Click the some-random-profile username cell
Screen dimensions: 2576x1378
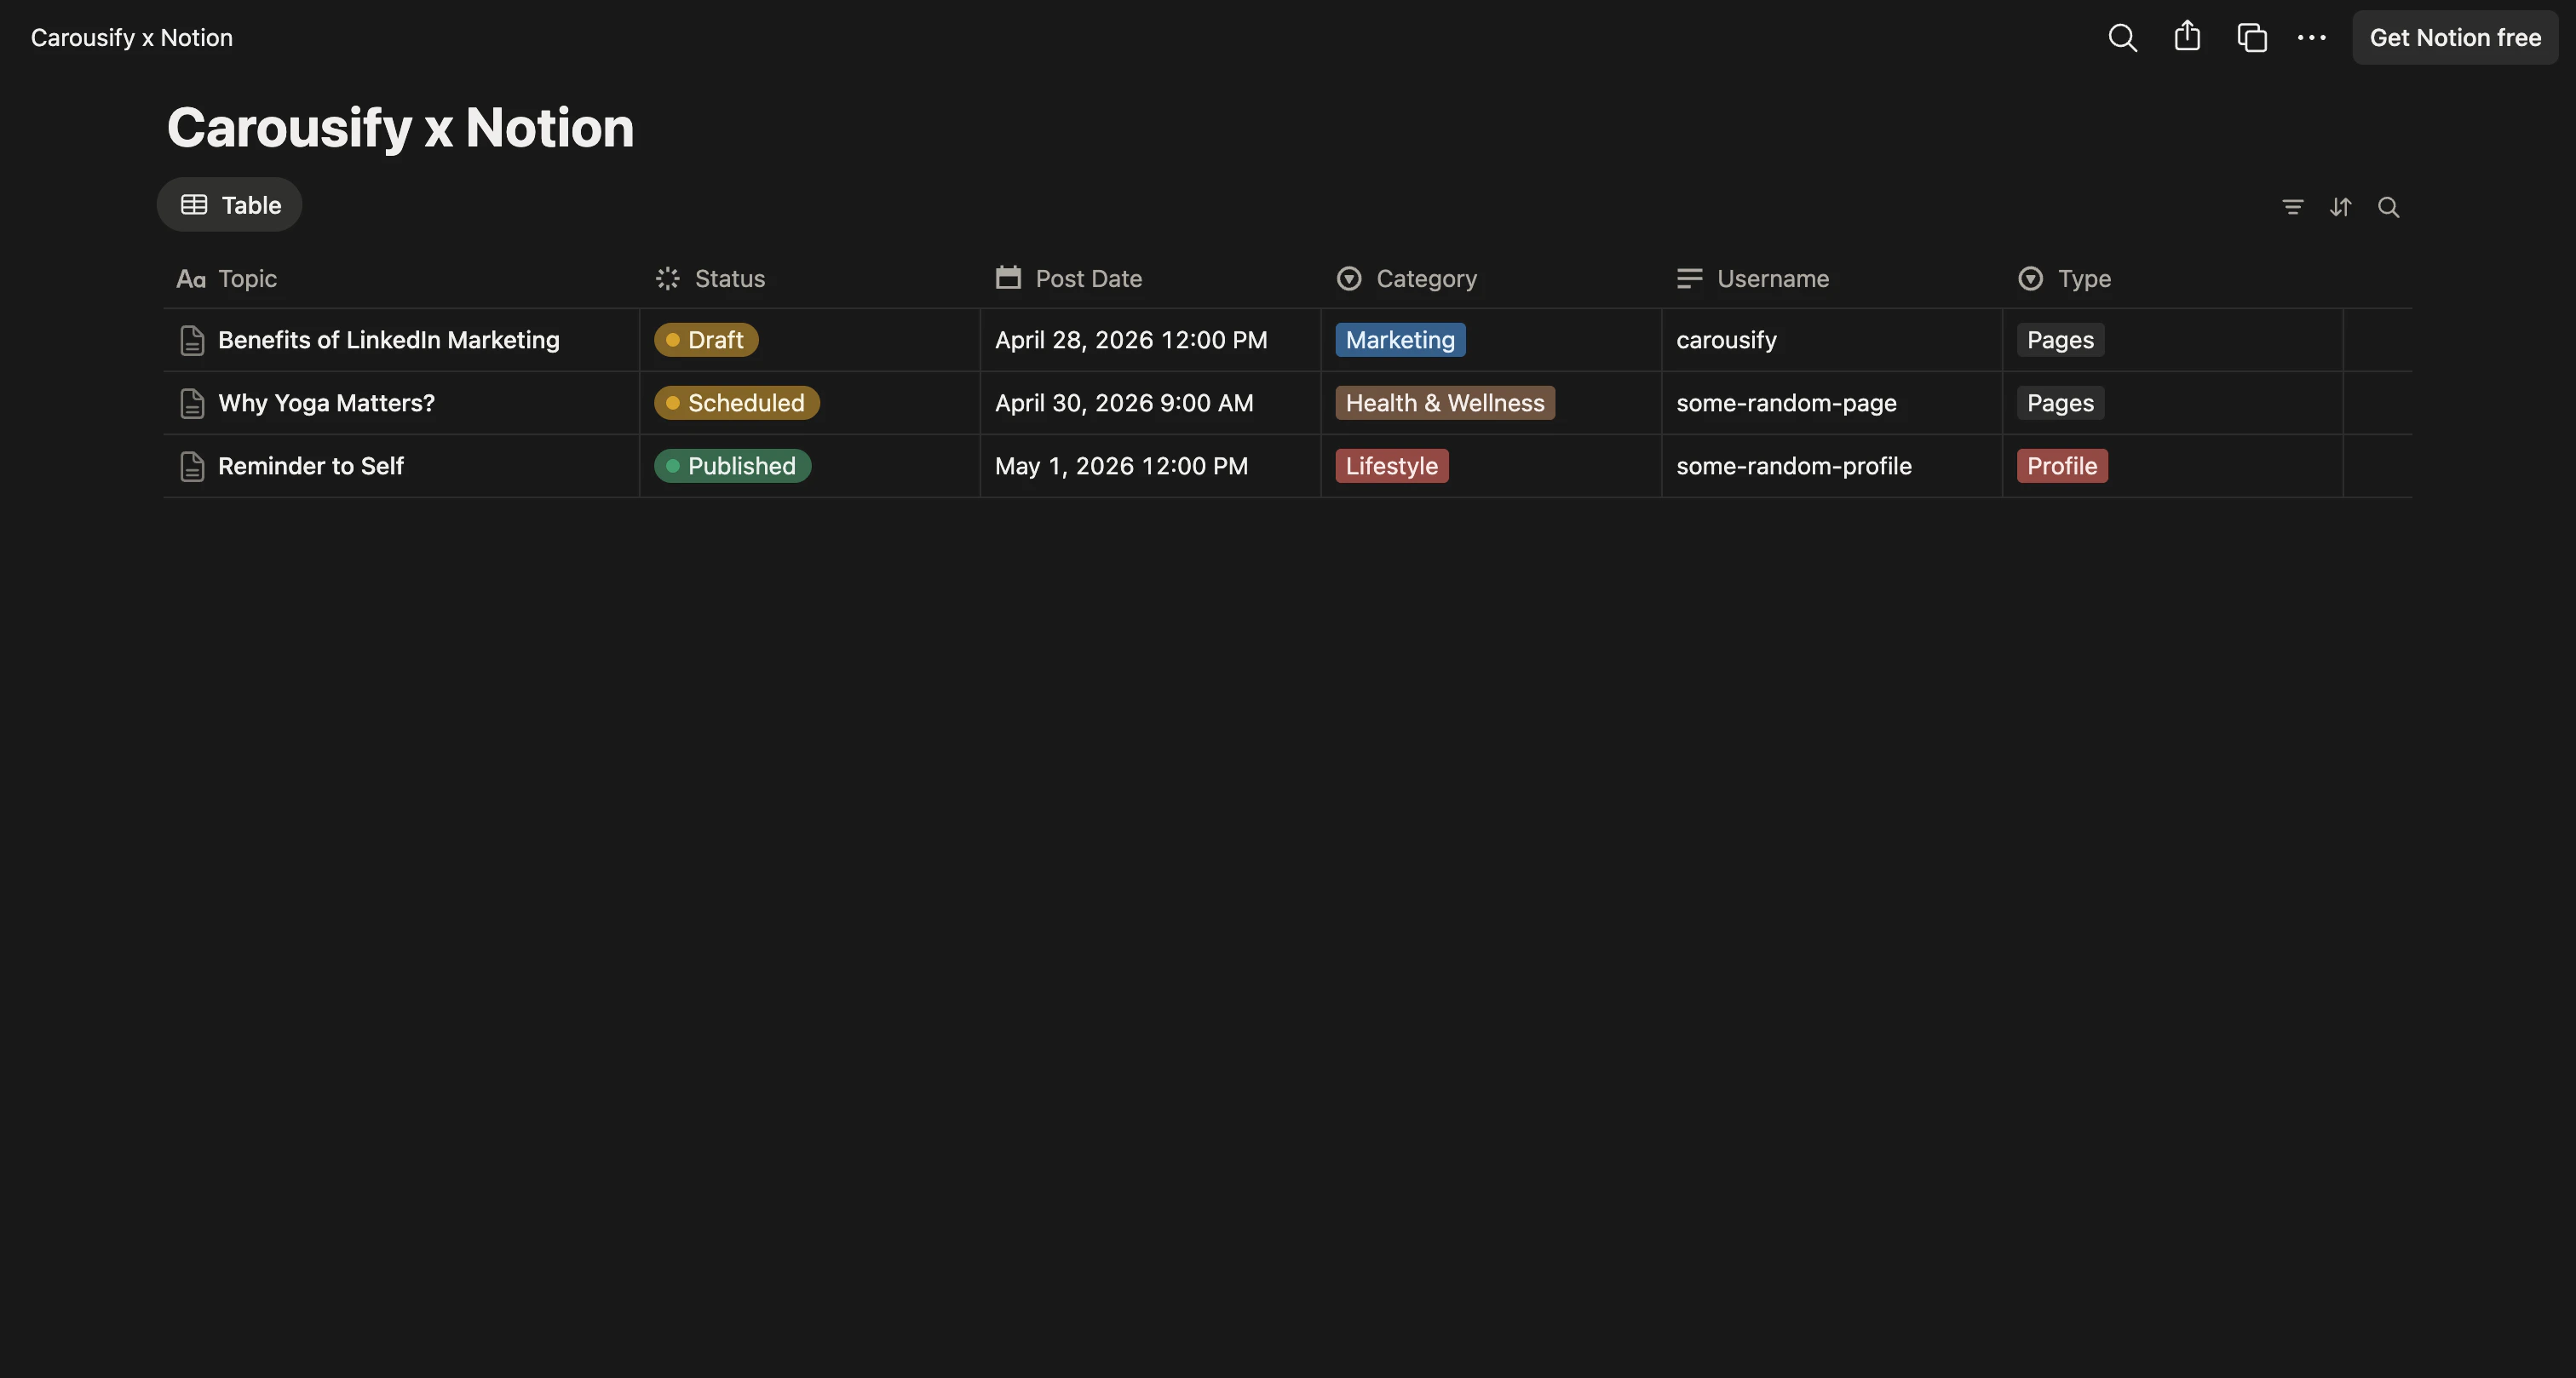pyautogui.click(x=1832, y=466)
